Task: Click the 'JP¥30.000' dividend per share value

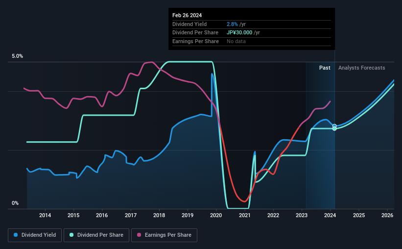Action: click(x=239, y=33)
